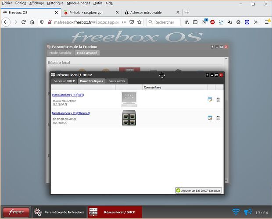The width and height of the screenshot is (272, 219).
Task: Close the Pi-hole browser tab
Action: 117,12
